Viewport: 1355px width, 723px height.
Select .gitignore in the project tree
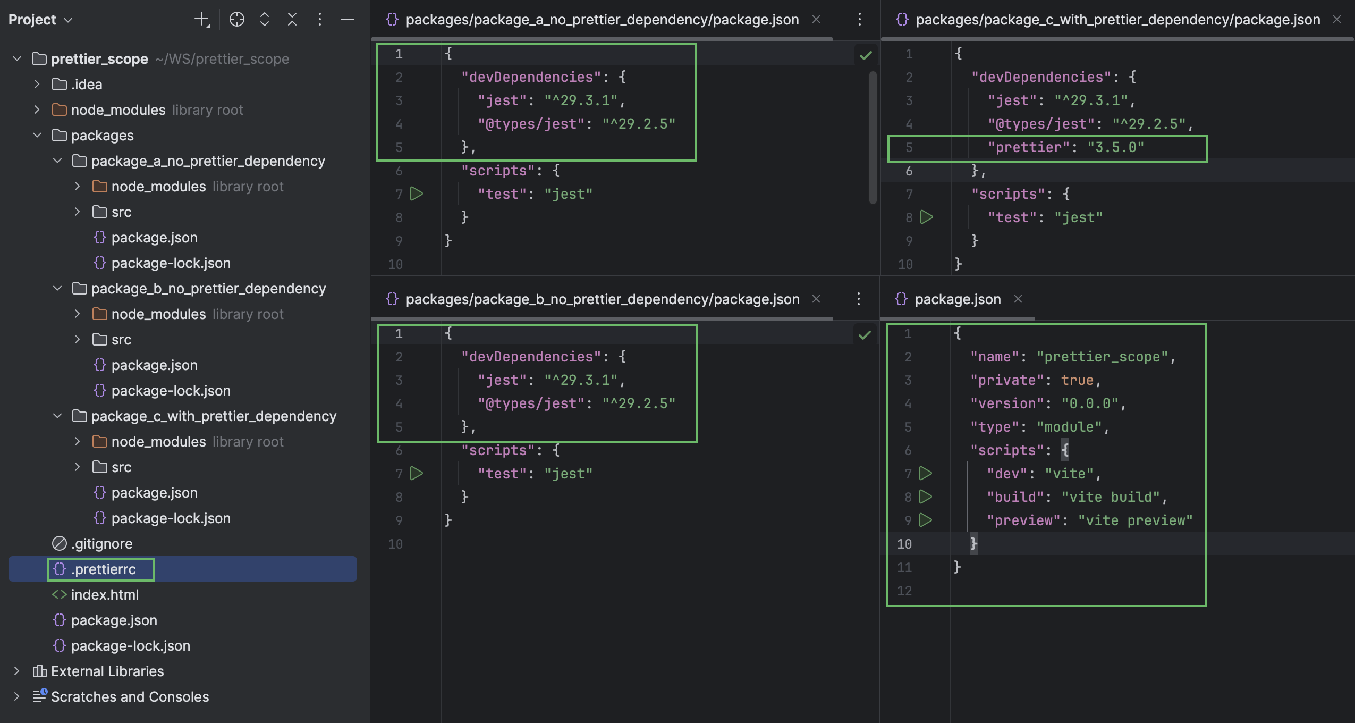tap(101, 543)
